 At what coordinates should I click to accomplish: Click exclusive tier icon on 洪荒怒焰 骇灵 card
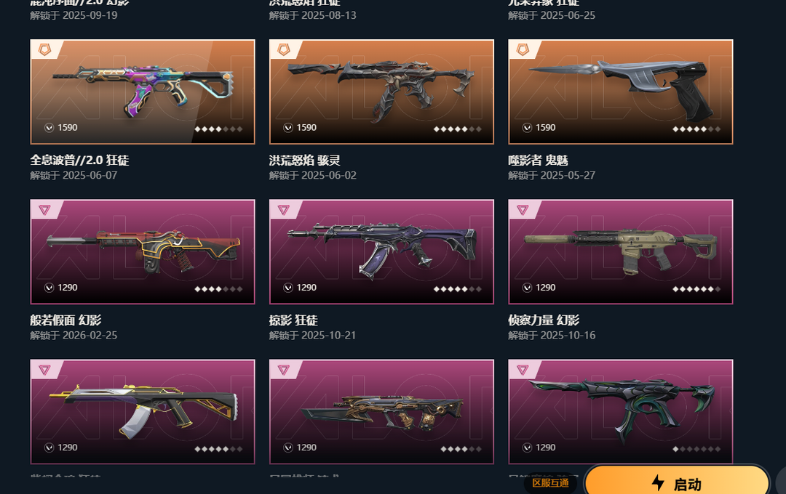(284, 49)
